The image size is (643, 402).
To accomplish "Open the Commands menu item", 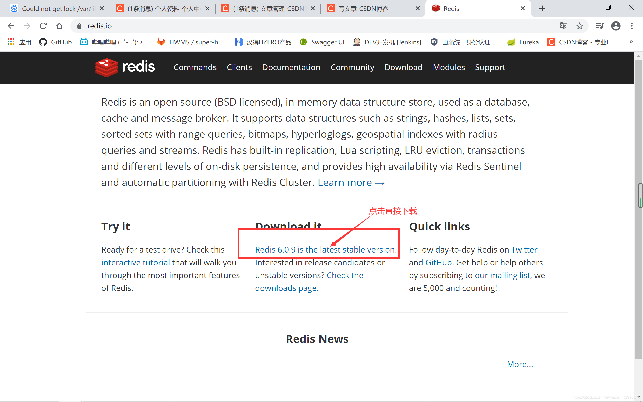I will point(195,67).
